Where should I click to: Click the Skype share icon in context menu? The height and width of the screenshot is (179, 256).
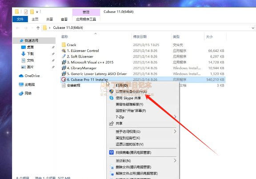(x=112, y=98)
